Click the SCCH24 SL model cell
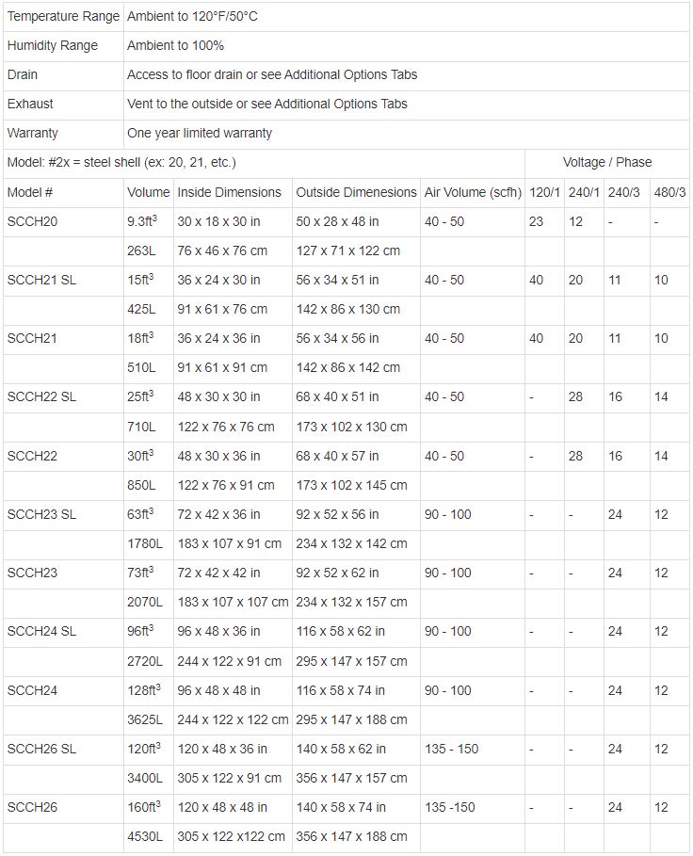693x856 pixels. click(x=41, y=631)
